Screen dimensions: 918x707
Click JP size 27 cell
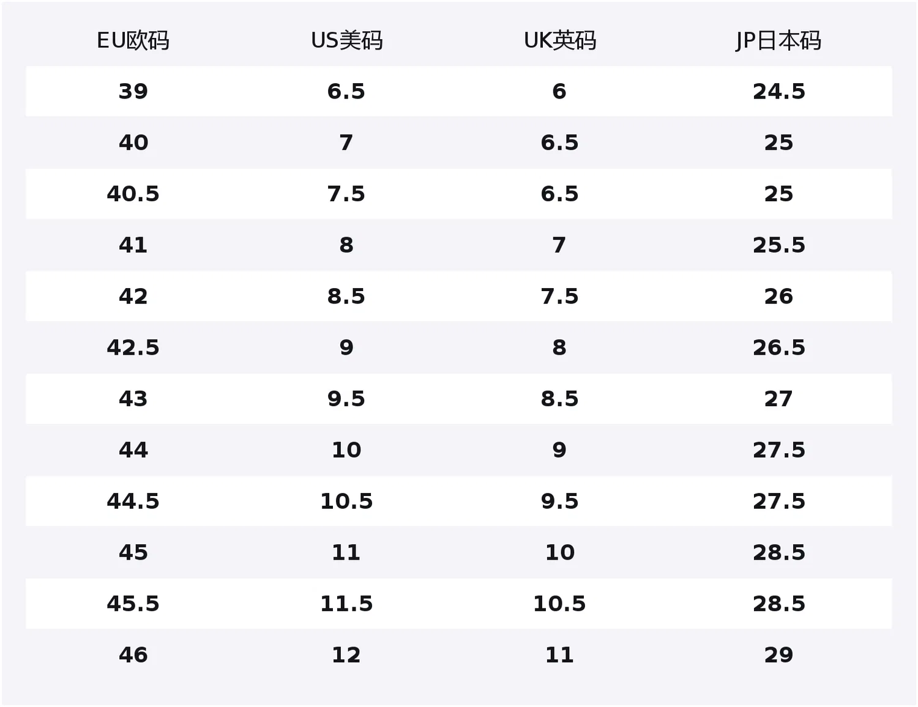click(778, 399)
